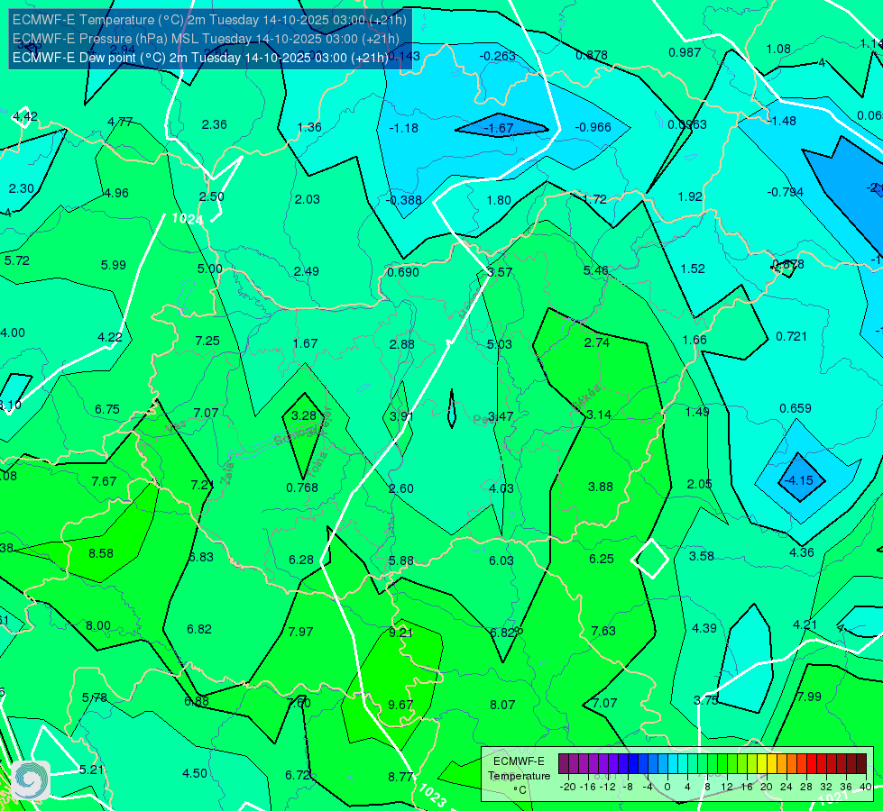Image resolution: width=883 pixels, height=811 pixels.
Task: Click the 5.99 value on the map
Action: click(x=113, y=265)
